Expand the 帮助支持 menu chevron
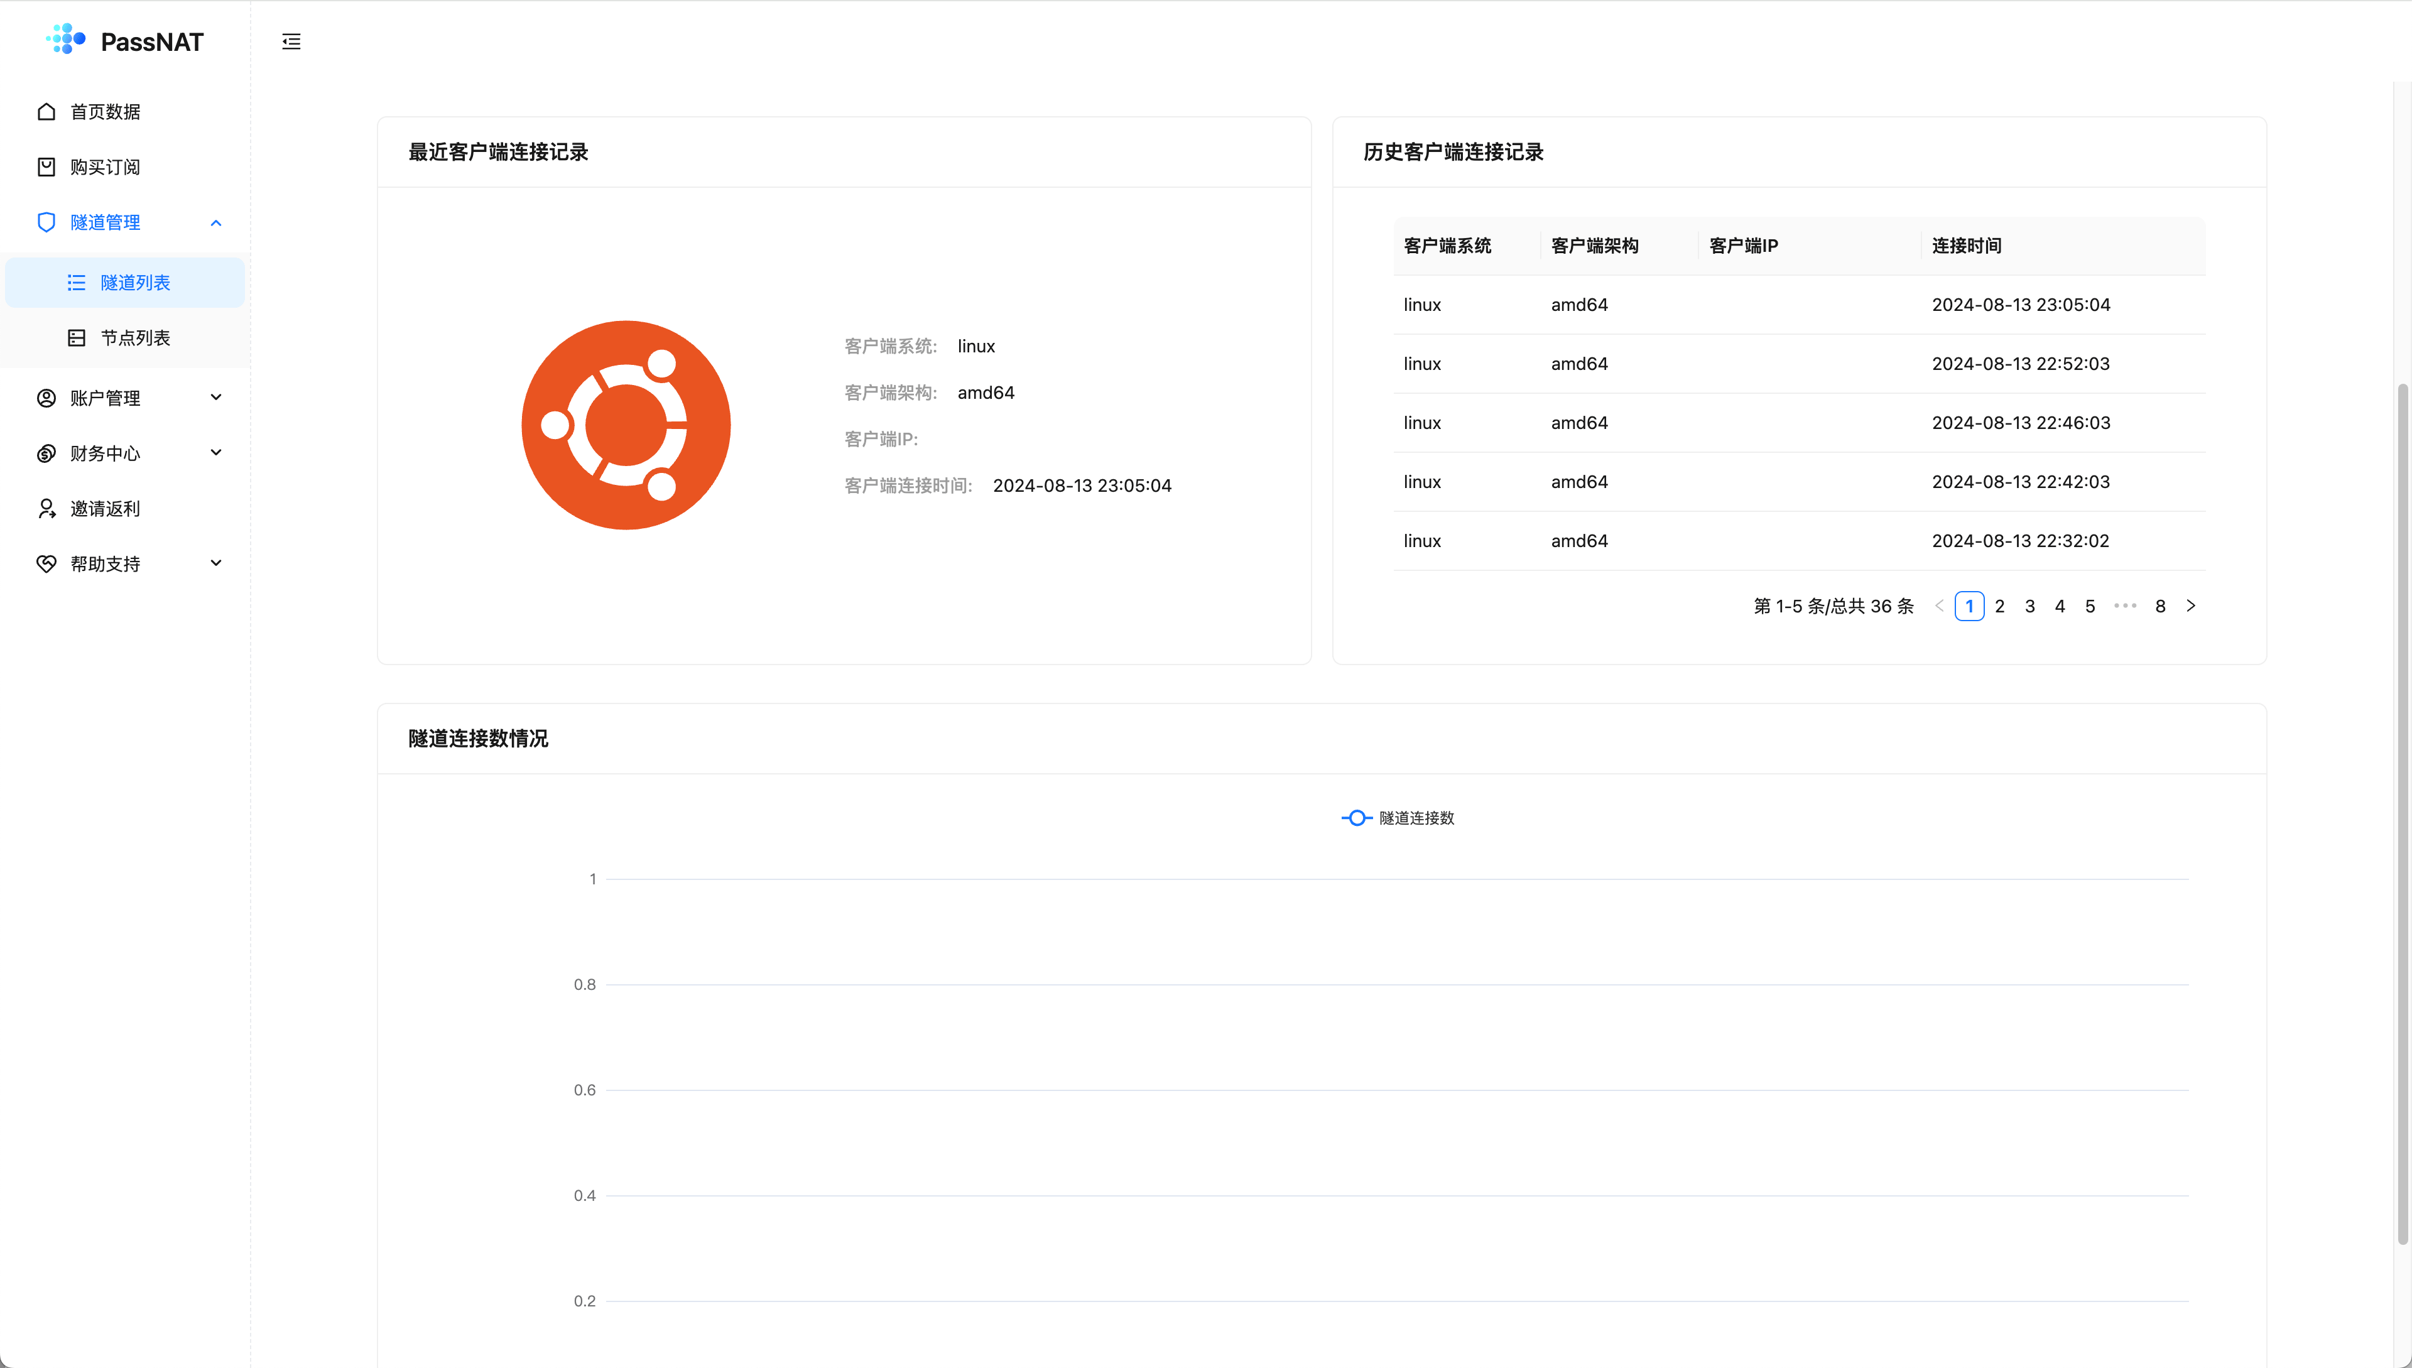Image resolution: width=2412 pixels, height=1368 pixels. click(216, 564)
